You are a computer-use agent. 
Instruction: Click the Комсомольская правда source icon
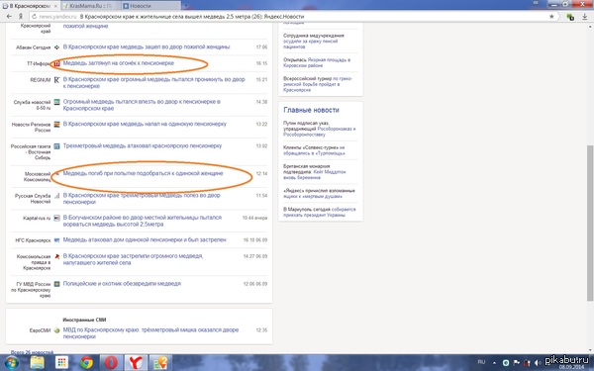click(x=56, y=256)
